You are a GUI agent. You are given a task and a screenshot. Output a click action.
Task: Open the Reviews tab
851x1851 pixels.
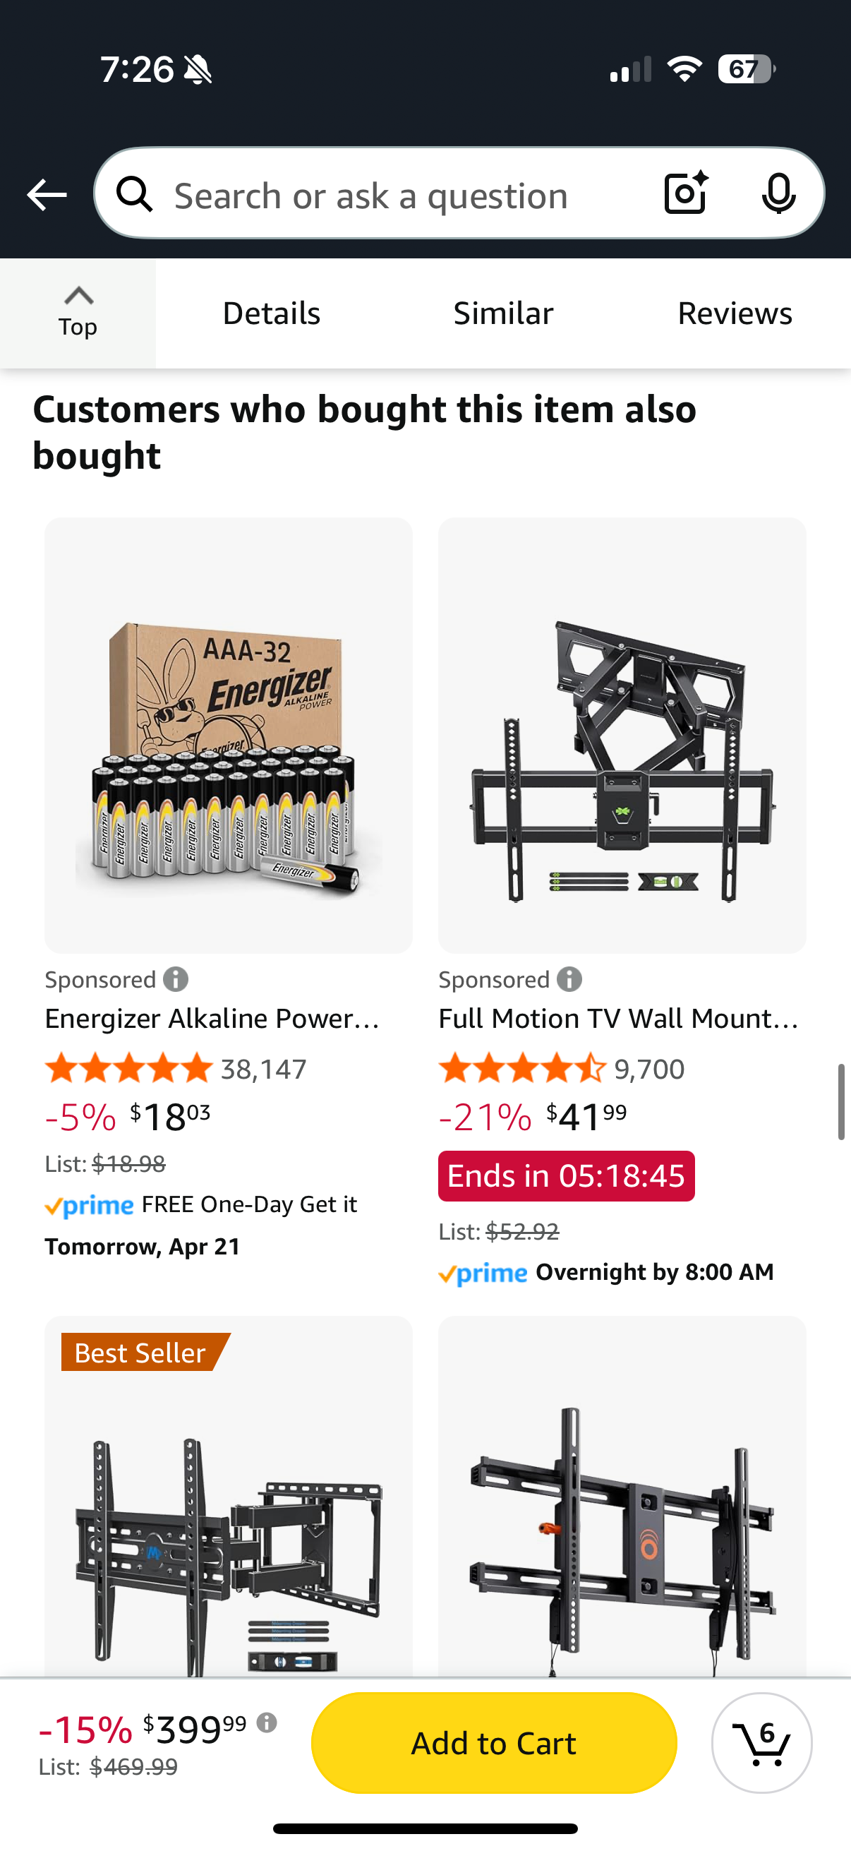pos(735,313)
